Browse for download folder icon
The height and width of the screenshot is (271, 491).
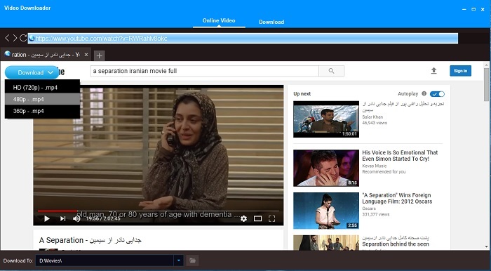click(x=192, y=260)
